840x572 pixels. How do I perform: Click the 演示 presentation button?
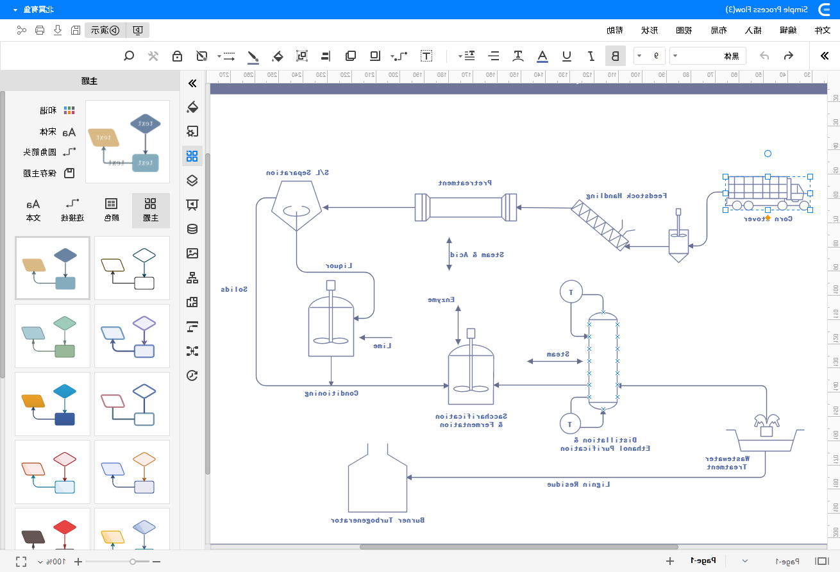(105, 30)
